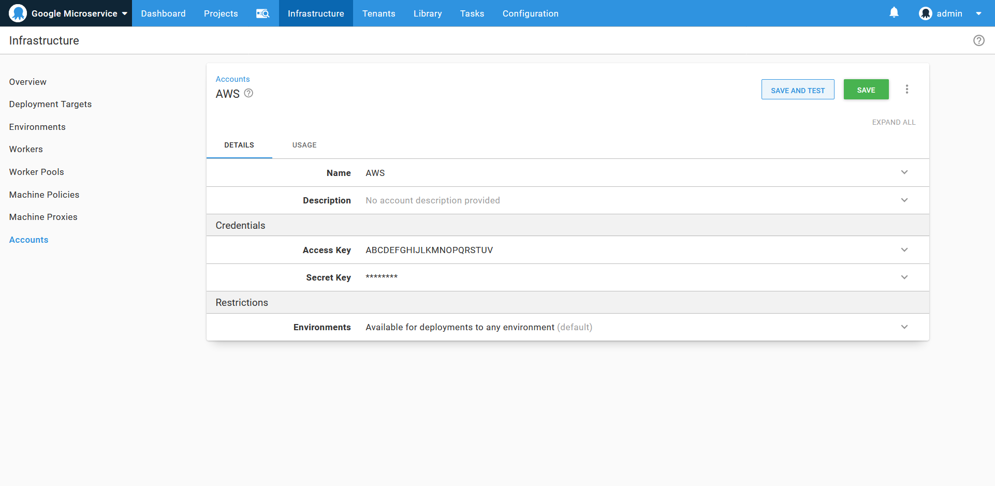The width and height of the screenshot is (995, 486).
Task: Click the SAVE AND TEST button
Action: (x=798, y=89)
